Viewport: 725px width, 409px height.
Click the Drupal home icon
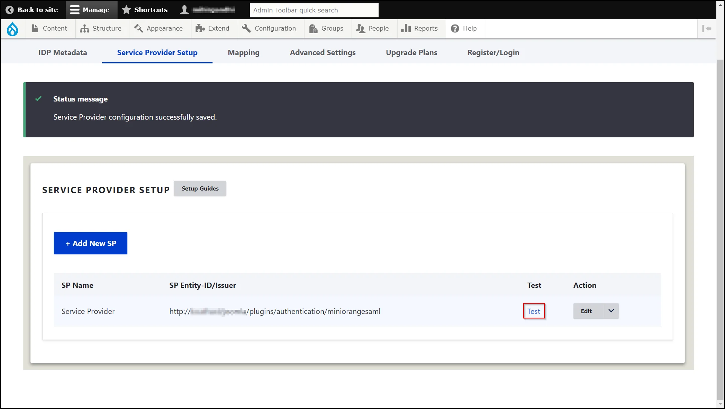pos(12,28)
